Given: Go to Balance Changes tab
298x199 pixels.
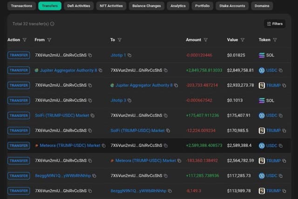Looking at the screenshot, I should click(x=147, y=6).
